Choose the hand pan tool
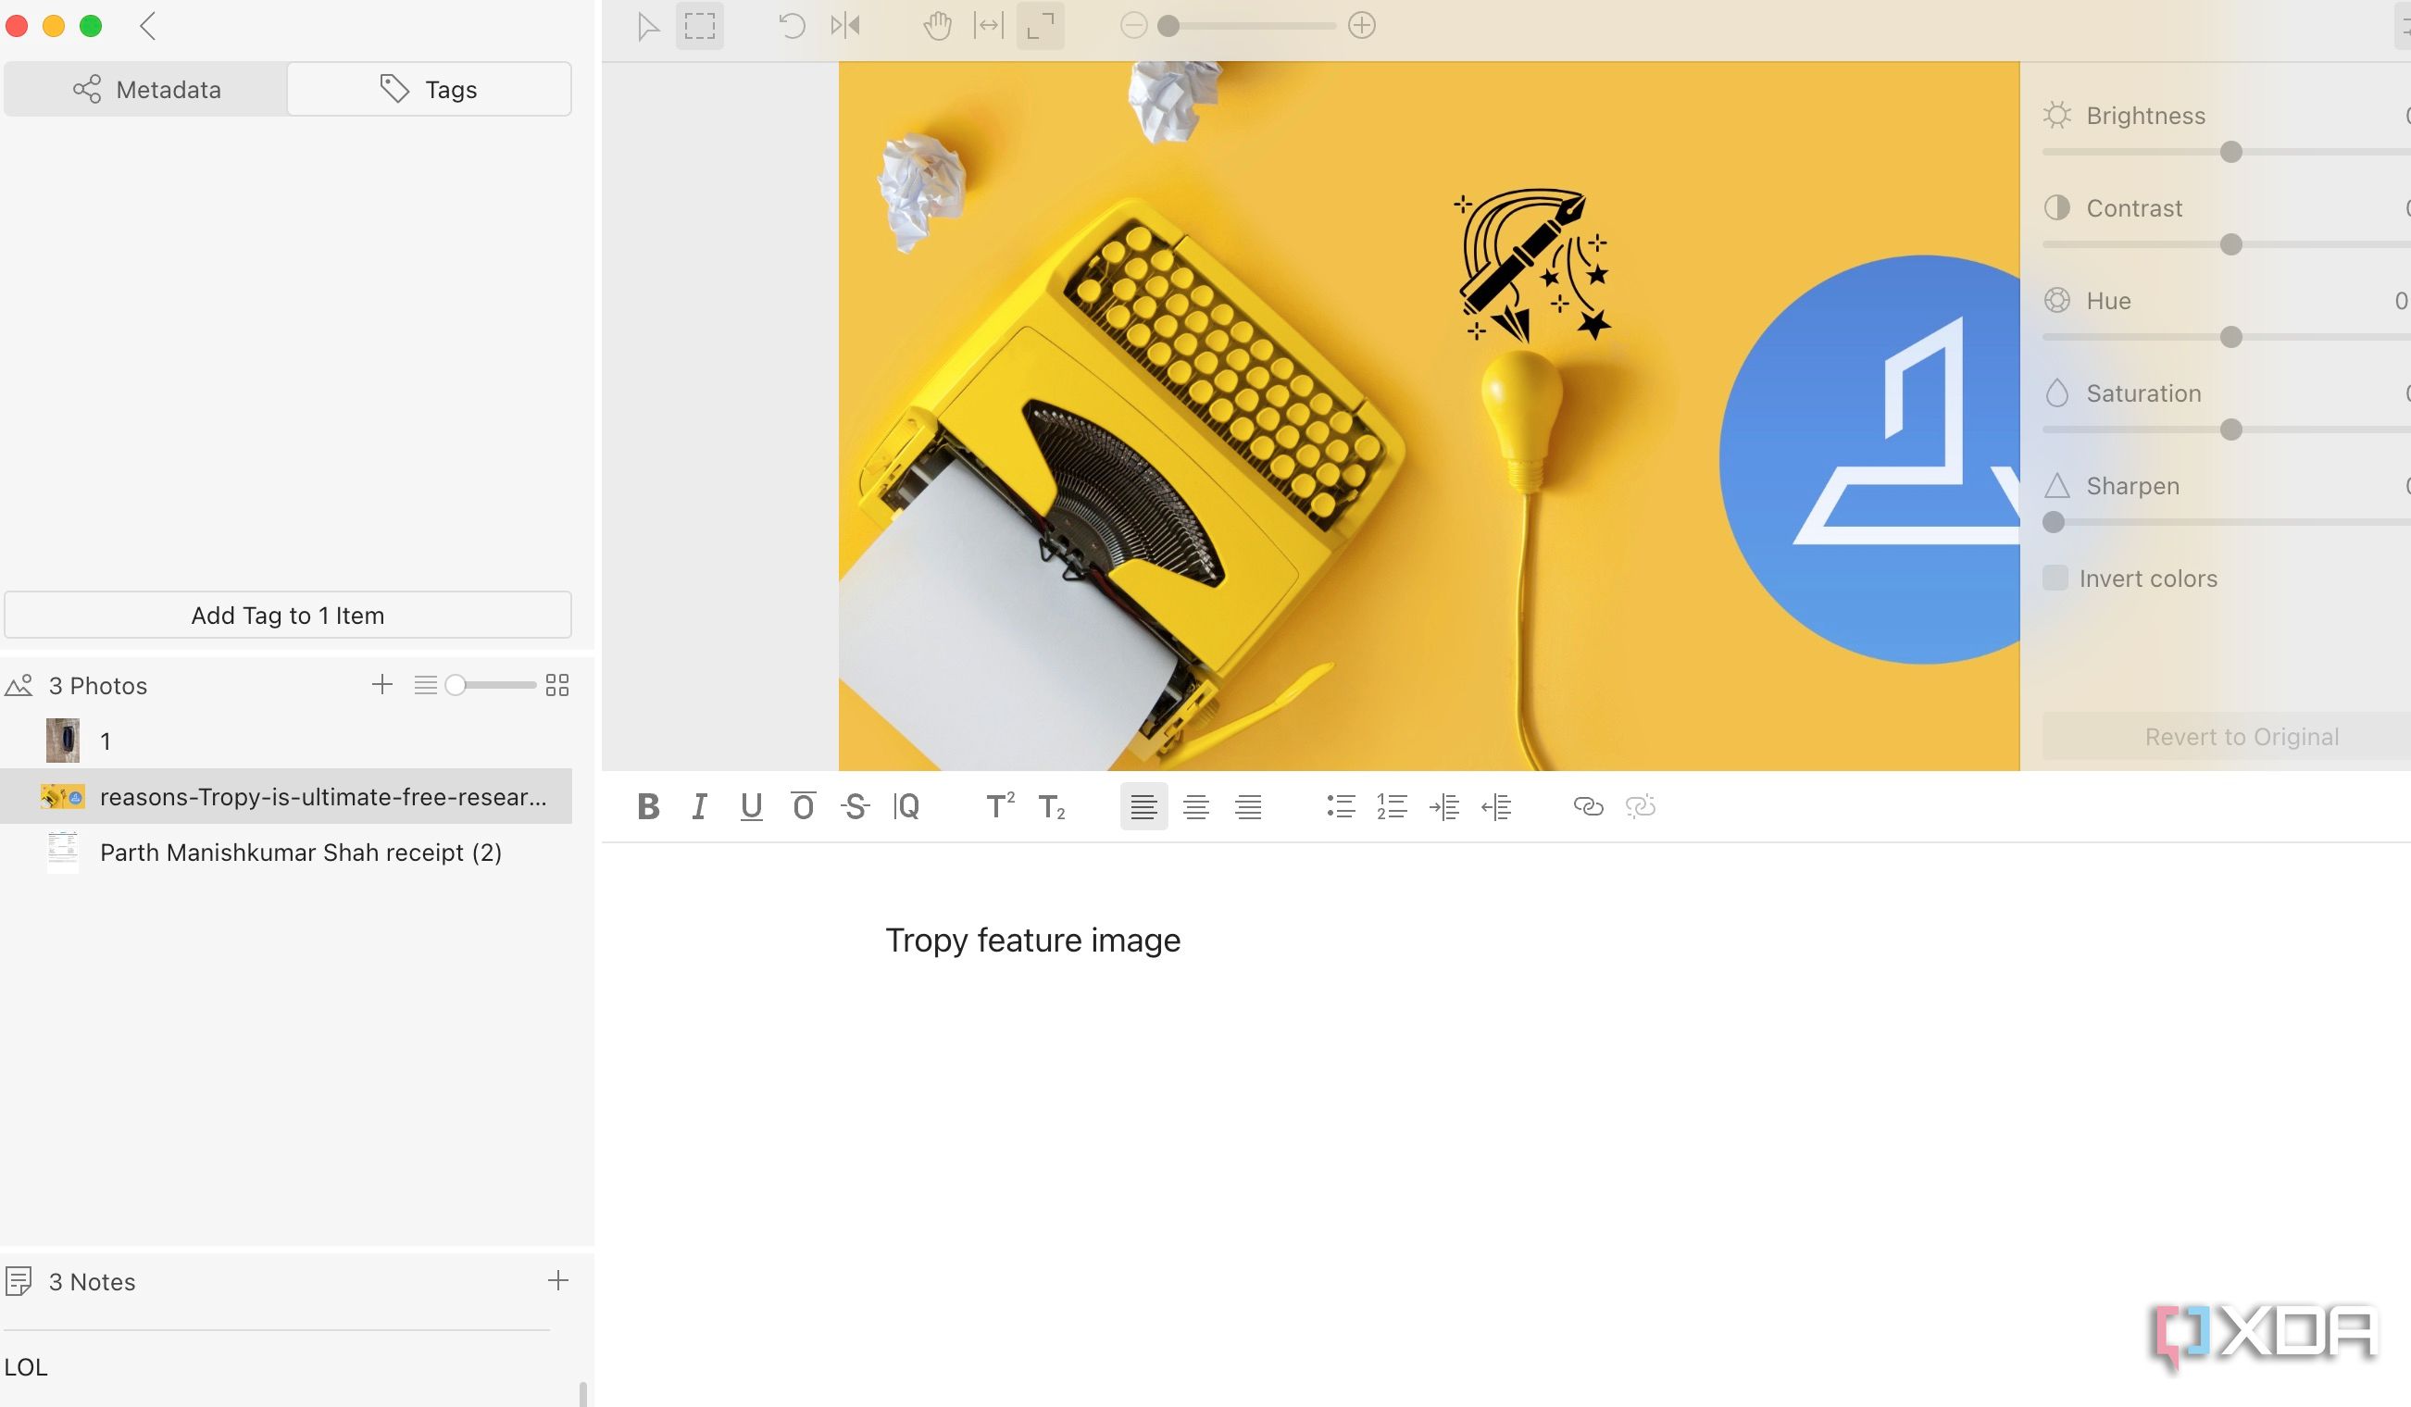The width and height of the screenshot is (2411, 1407). click(x=938, y=26)
